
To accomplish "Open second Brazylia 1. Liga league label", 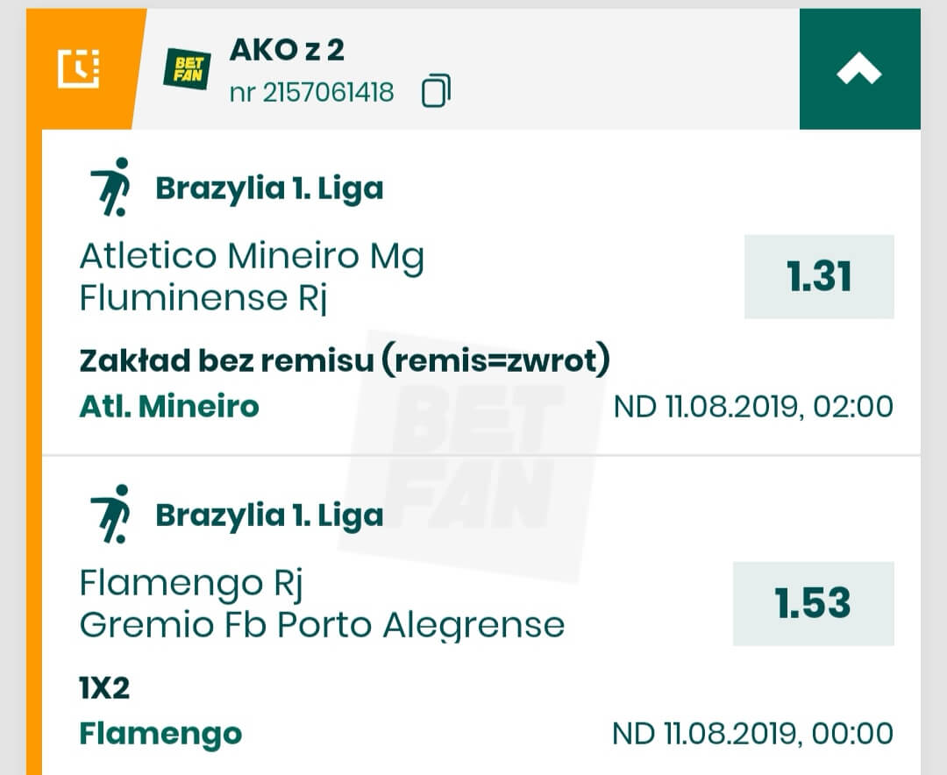I will point(269,515).
